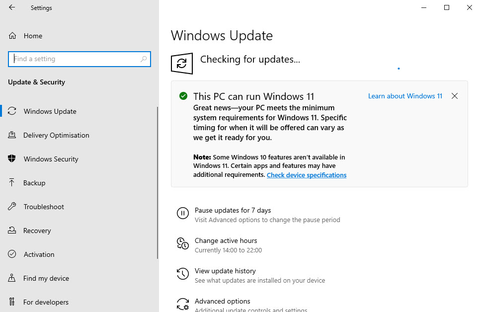Click 'See what updates are installed on your device'
The height and width of the screenshot is (312, 480).
(x=260, y=280)
